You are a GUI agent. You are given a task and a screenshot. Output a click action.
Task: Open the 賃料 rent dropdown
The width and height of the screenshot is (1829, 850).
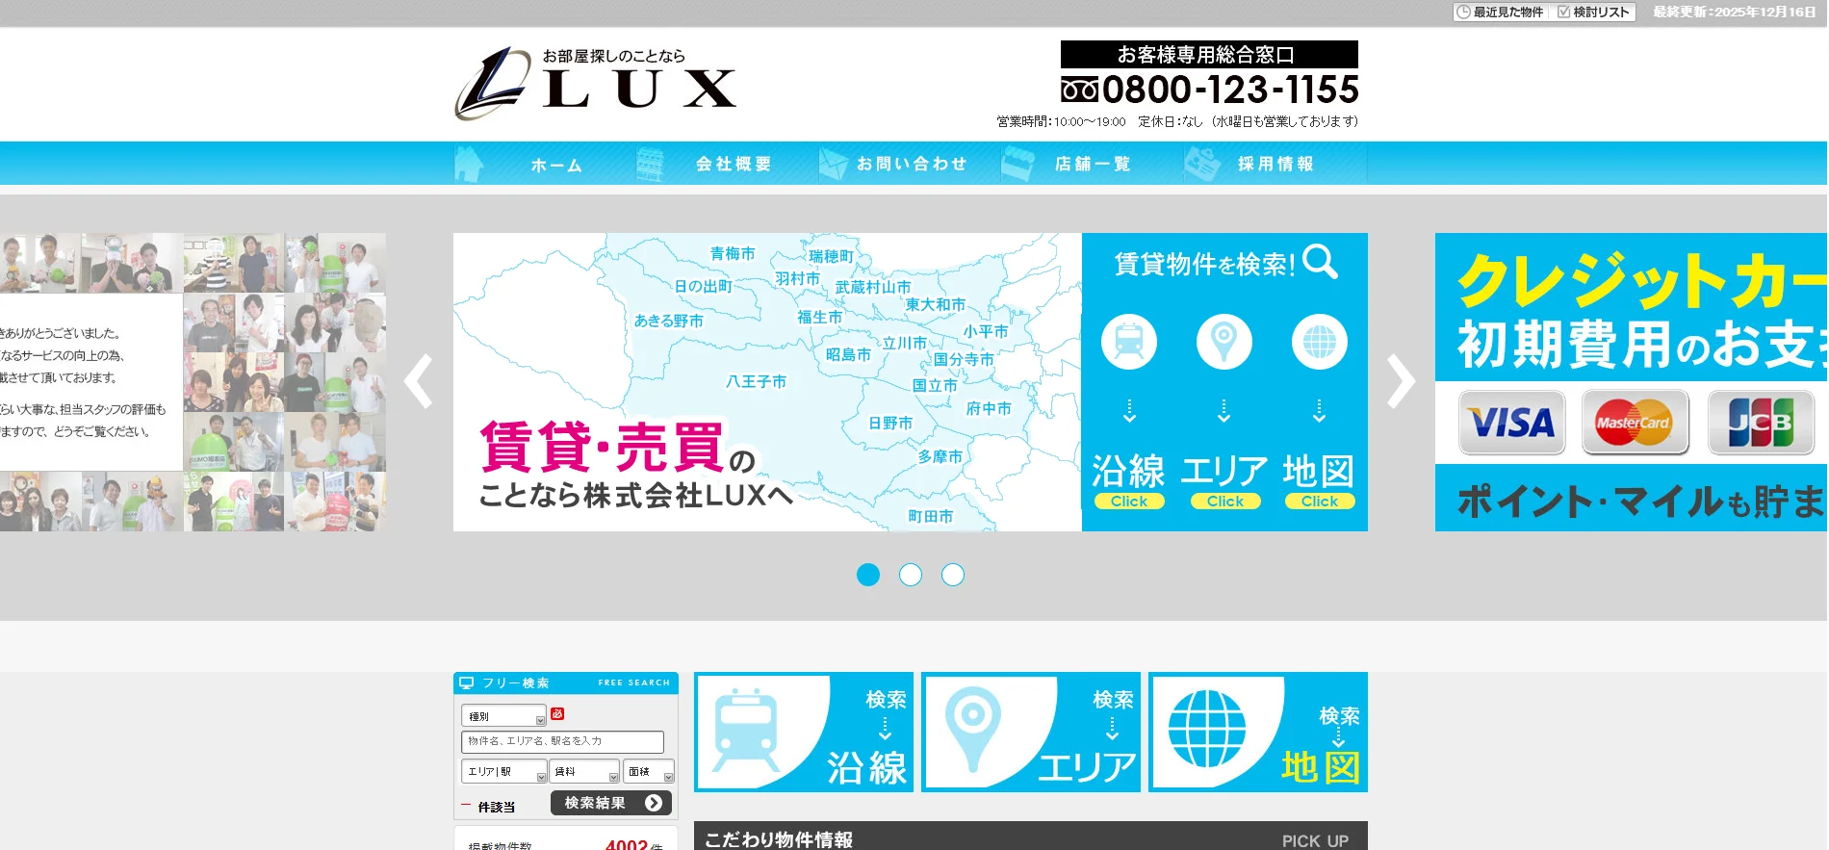coord(585,771)
